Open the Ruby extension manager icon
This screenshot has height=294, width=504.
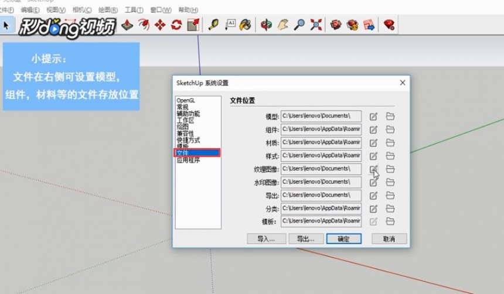tap(389, 25)
